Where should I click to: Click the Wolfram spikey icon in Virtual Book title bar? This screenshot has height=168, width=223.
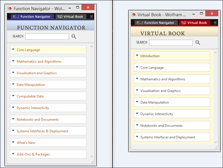pos(134,15)
